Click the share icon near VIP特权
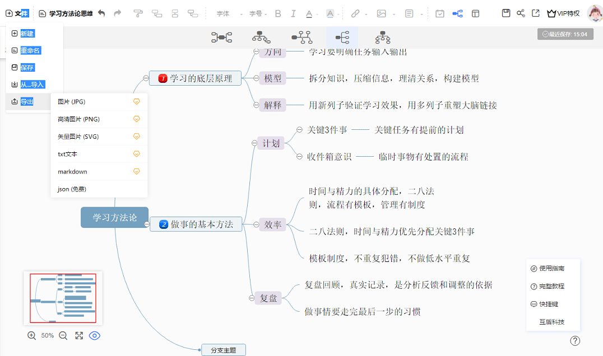 [521, 12]
